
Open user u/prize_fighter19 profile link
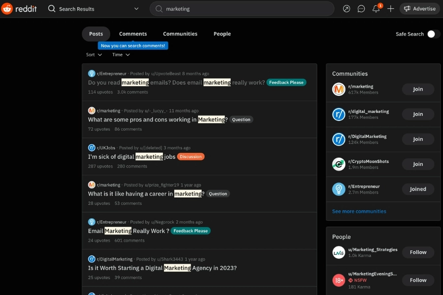coord(162,185)
